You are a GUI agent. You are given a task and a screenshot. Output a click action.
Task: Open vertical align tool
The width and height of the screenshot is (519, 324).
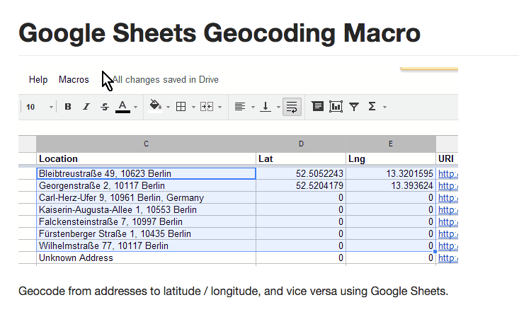[266, 107]
